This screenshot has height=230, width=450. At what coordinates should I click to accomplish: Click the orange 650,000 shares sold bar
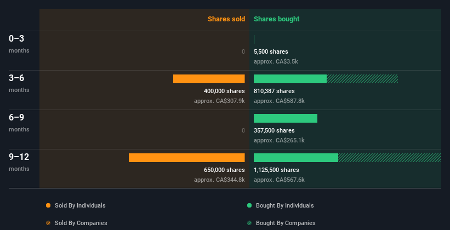186,158
